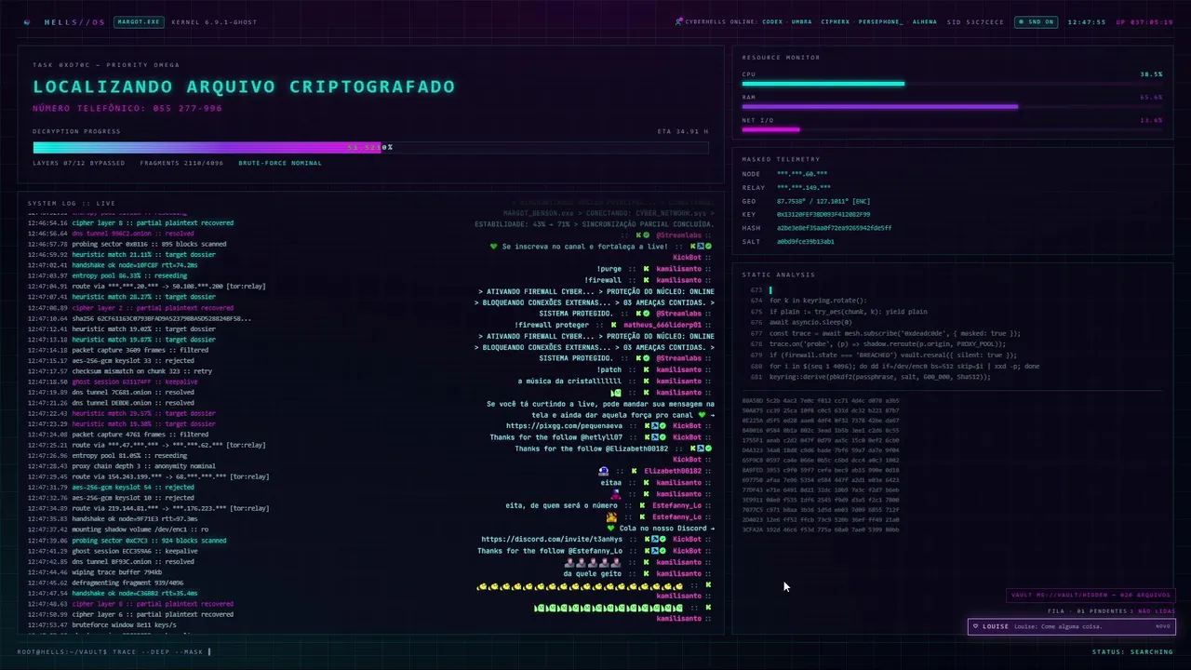
Task: Click 'NÚMERO TELEFÔNICO: 055 277-996' text
Action: pyautogui.click(x=127, y=109)
